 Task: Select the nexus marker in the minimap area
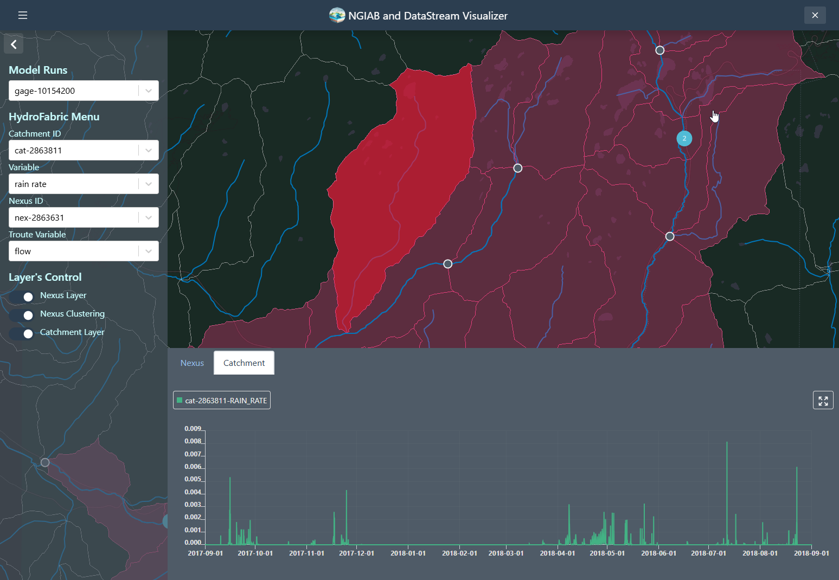click(x=44, y=462)
